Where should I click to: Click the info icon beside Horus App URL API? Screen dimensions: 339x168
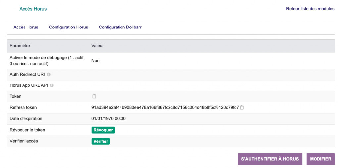52,85
